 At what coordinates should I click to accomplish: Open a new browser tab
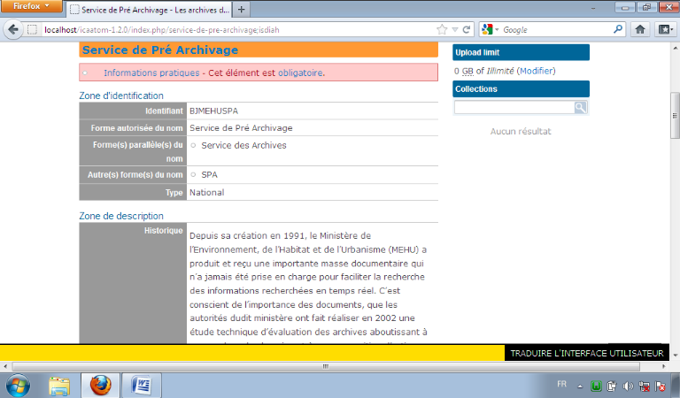point(242,10)
